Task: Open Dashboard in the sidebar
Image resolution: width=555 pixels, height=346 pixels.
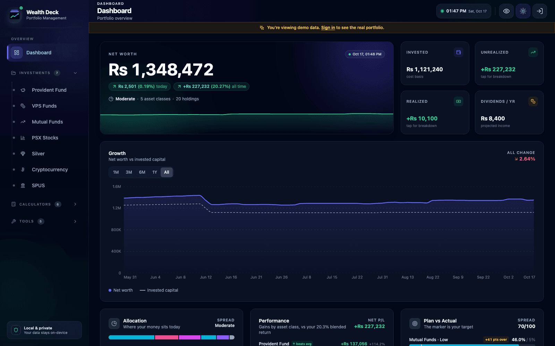Action: [x=44, y=53]
